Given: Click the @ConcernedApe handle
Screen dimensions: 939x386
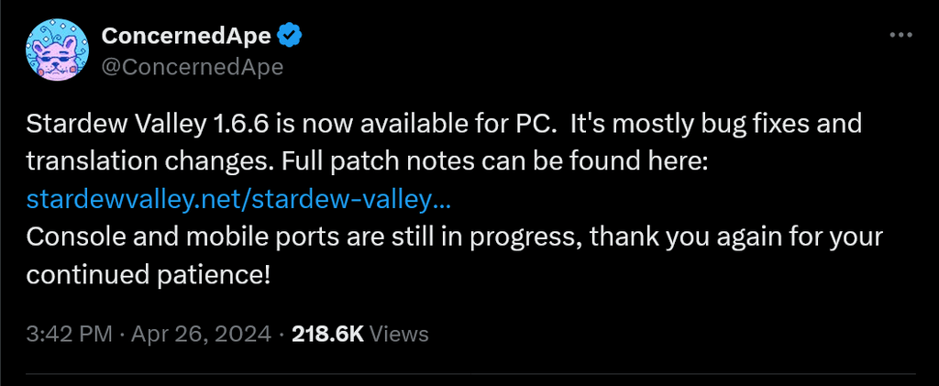Looking at the screenshot, I should [x=192, y=67].
